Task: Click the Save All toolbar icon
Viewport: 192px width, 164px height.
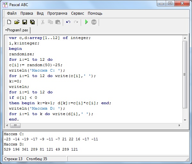Action: click(x=32, y=22)
